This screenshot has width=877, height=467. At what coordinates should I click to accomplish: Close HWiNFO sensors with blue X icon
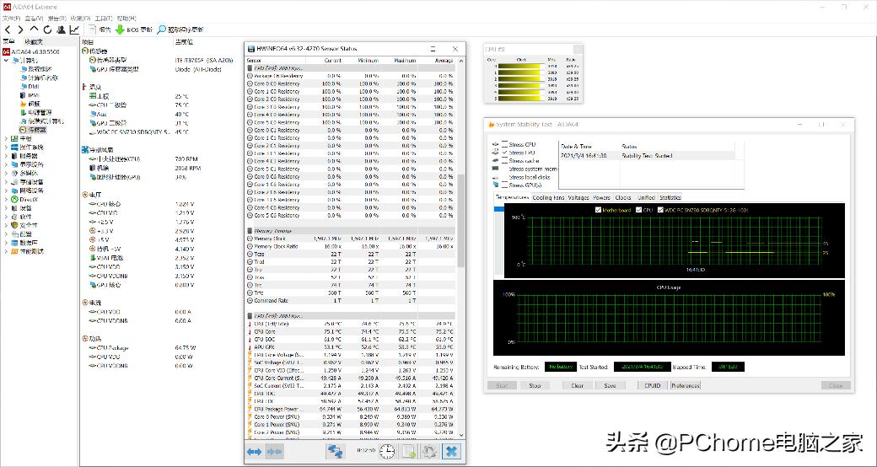(452, 452)
